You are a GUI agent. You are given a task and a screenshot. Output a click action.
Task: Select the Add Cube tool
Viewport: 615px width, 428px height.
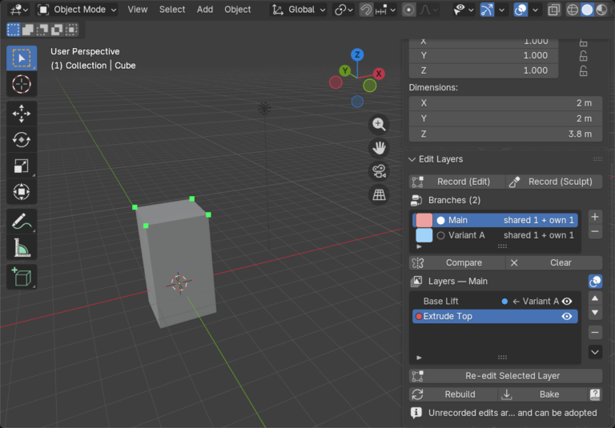(x=22, y=277)
